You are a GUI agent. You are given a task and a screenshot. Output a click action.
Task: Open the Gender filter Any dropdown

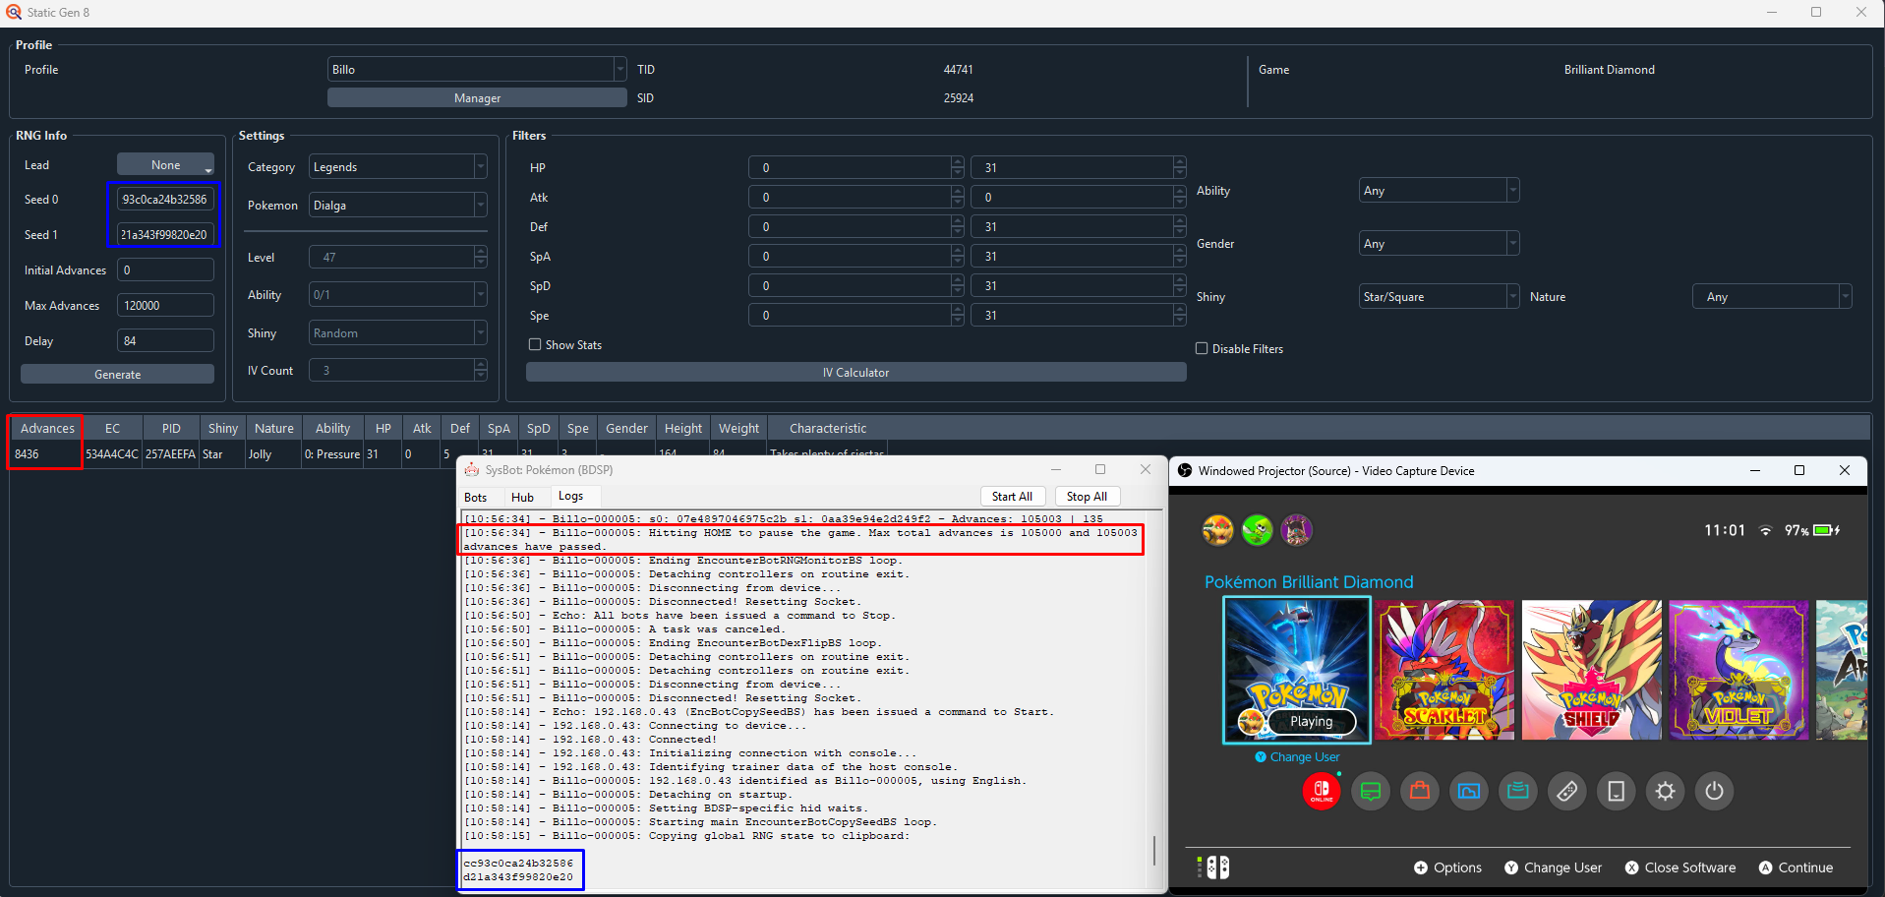(1439, 243)
